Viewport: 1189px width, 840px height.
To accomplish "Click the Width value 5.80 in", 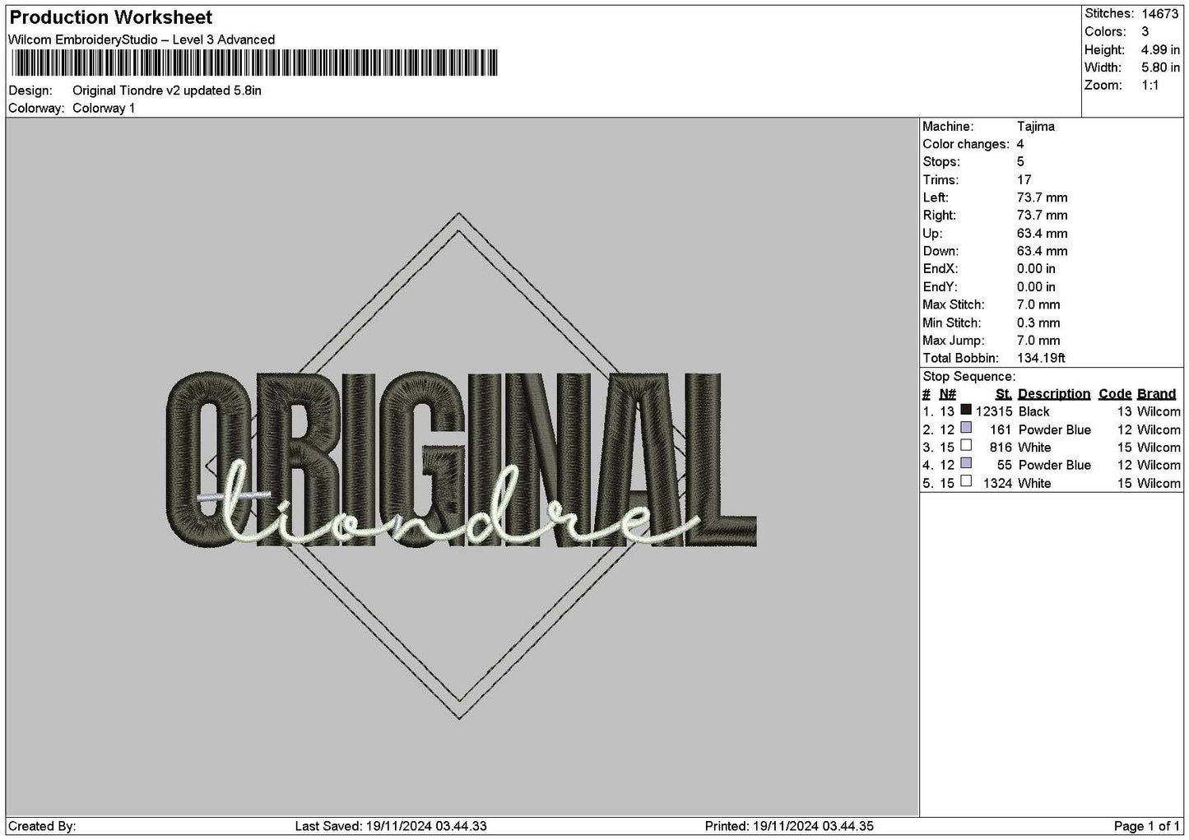I will pyautogui.click(x=1160, y=67).
